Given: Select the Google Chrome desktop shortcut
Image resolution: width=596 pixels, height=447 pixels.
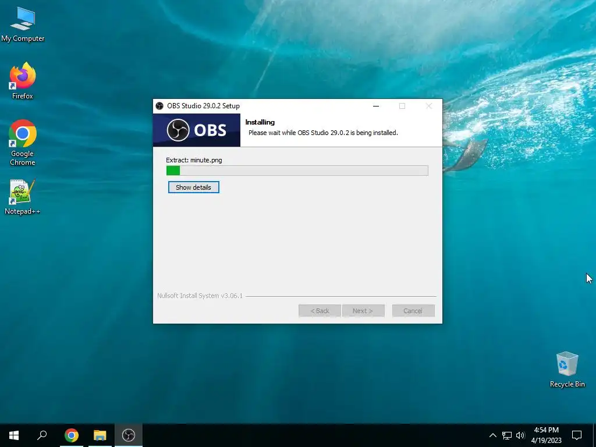Looking at the screenshot, I should pyautogui.click(x=23, y=143).
